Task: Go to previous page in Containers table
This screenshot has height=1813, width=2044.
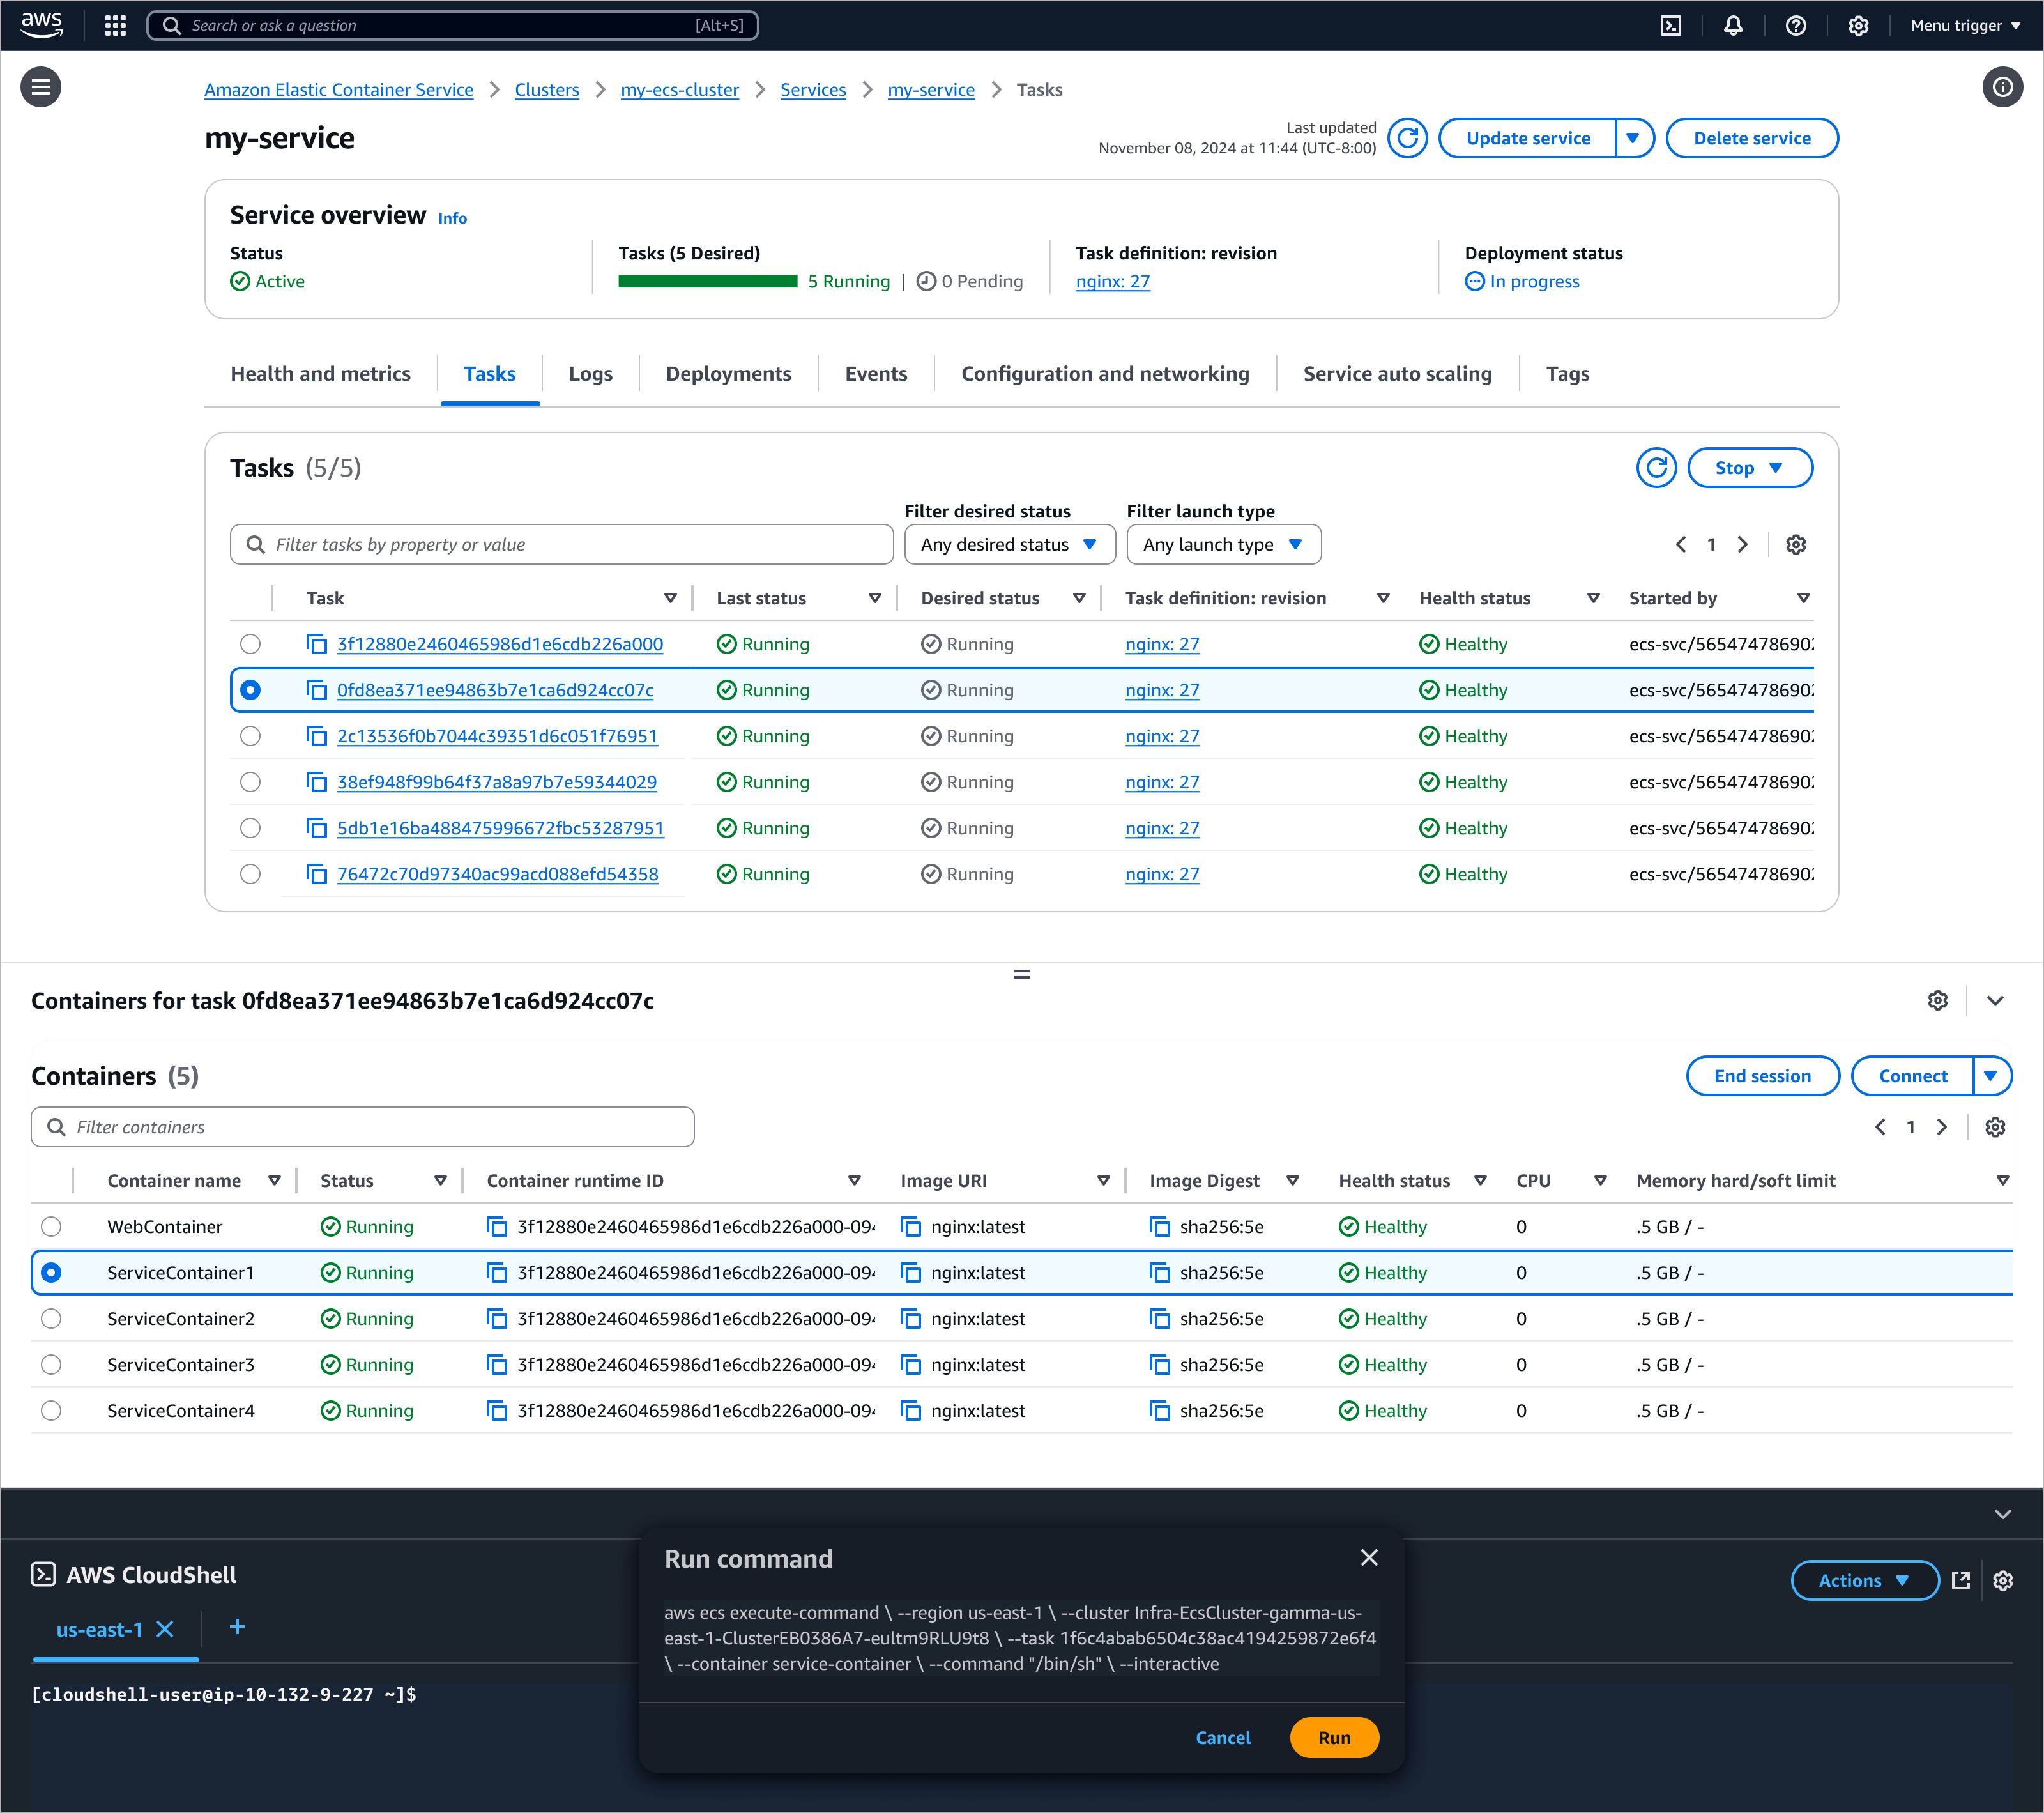Action: point(1880,1127)
